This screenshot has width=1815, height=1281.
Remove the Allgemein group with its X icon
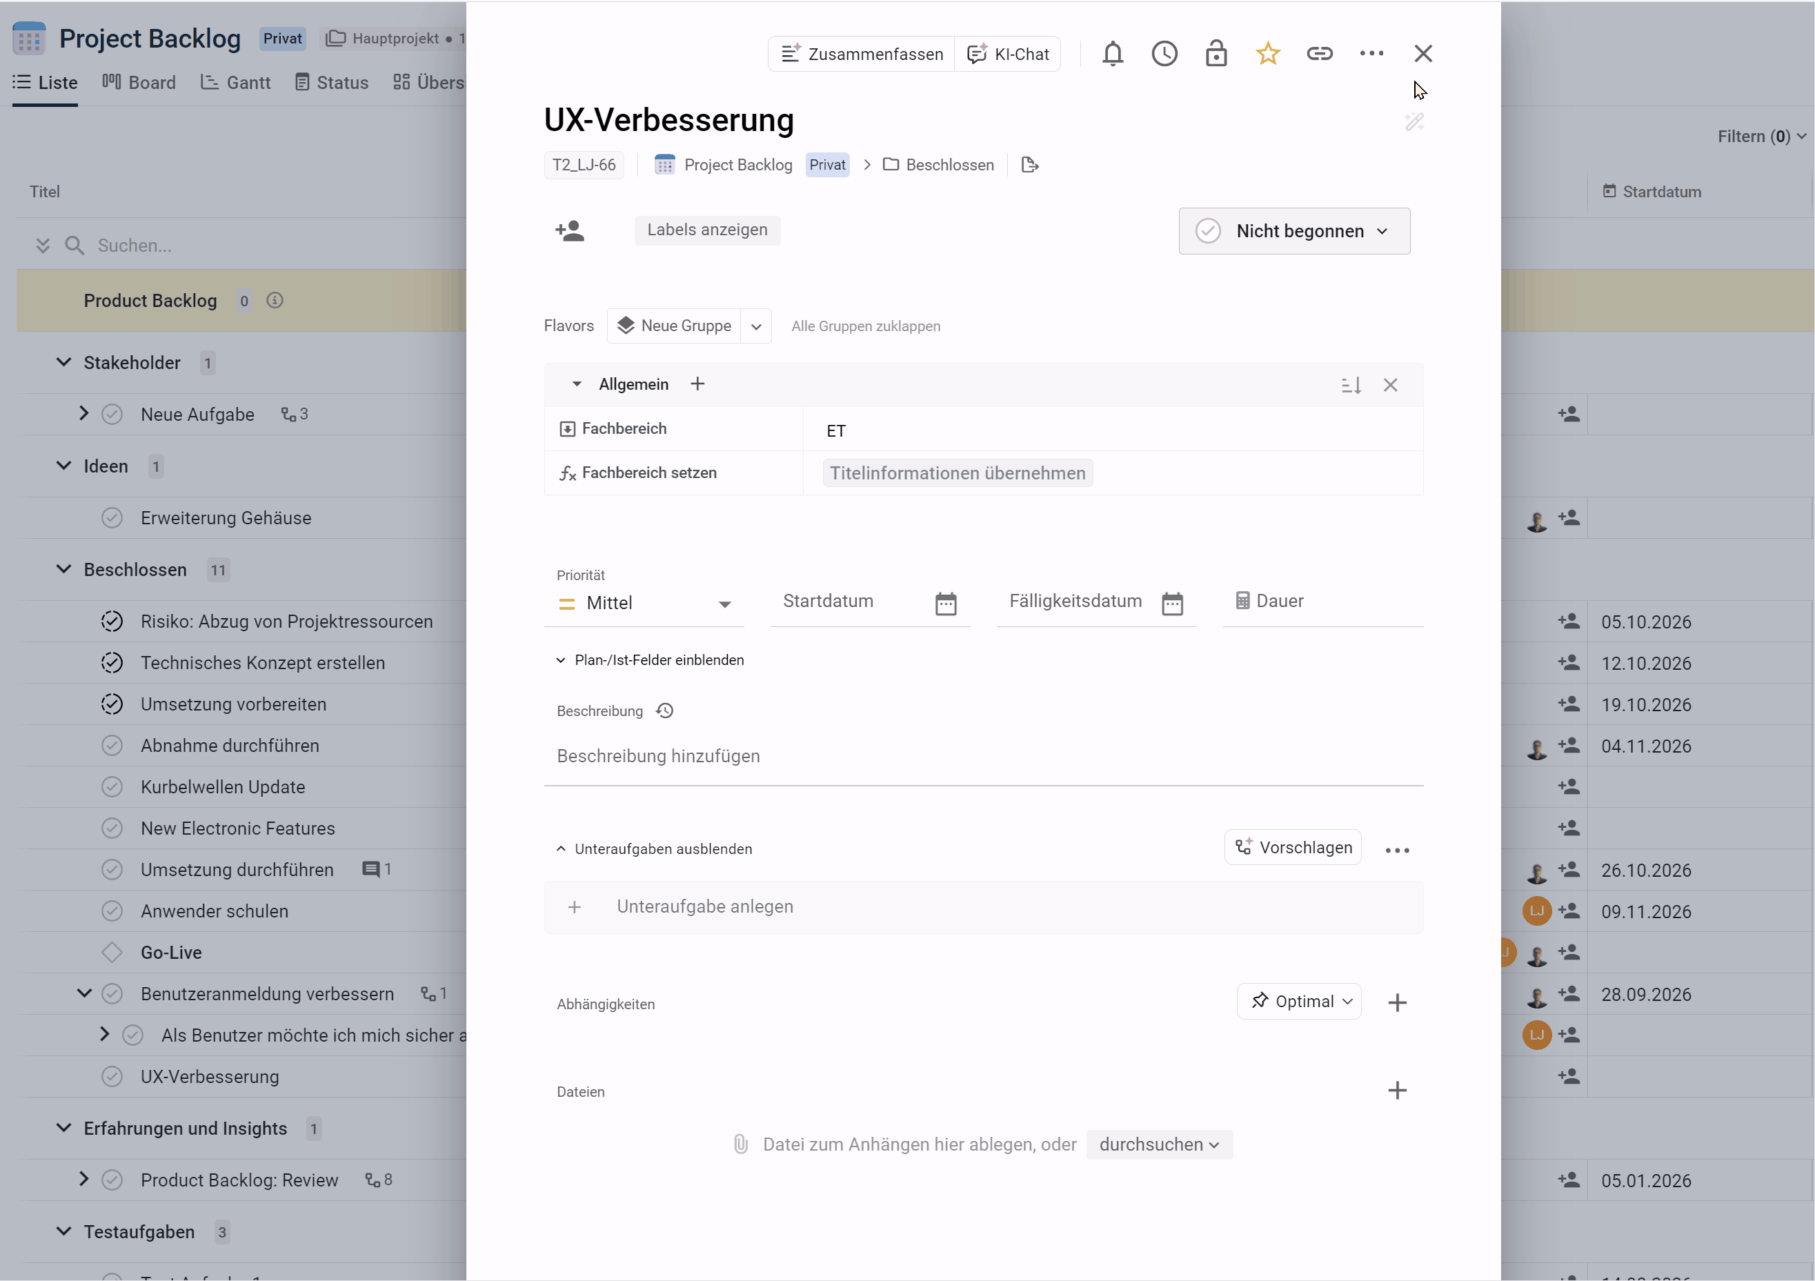coord(1391,385)
